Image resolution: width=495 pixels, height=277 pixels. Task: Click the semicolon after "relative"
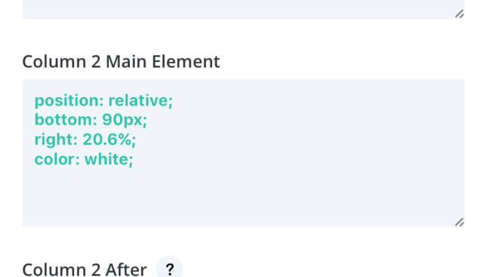171,102
